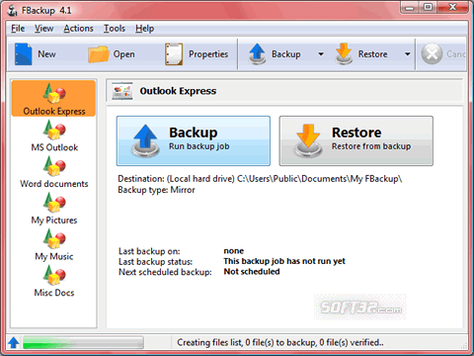The image size is (474, 356).
Task: Click the Properties notepad icon
Action: [174, 54]
